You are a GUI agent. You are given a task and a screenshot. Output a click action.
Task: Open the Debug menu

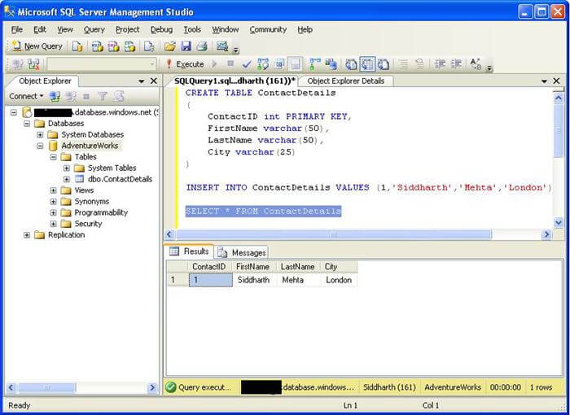pyautogui.click(x=161, y=29)
